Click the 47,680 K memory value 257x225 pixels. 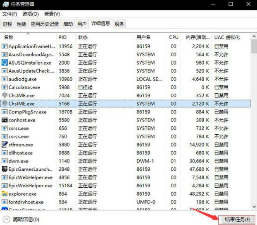click(x=199, y=169)
